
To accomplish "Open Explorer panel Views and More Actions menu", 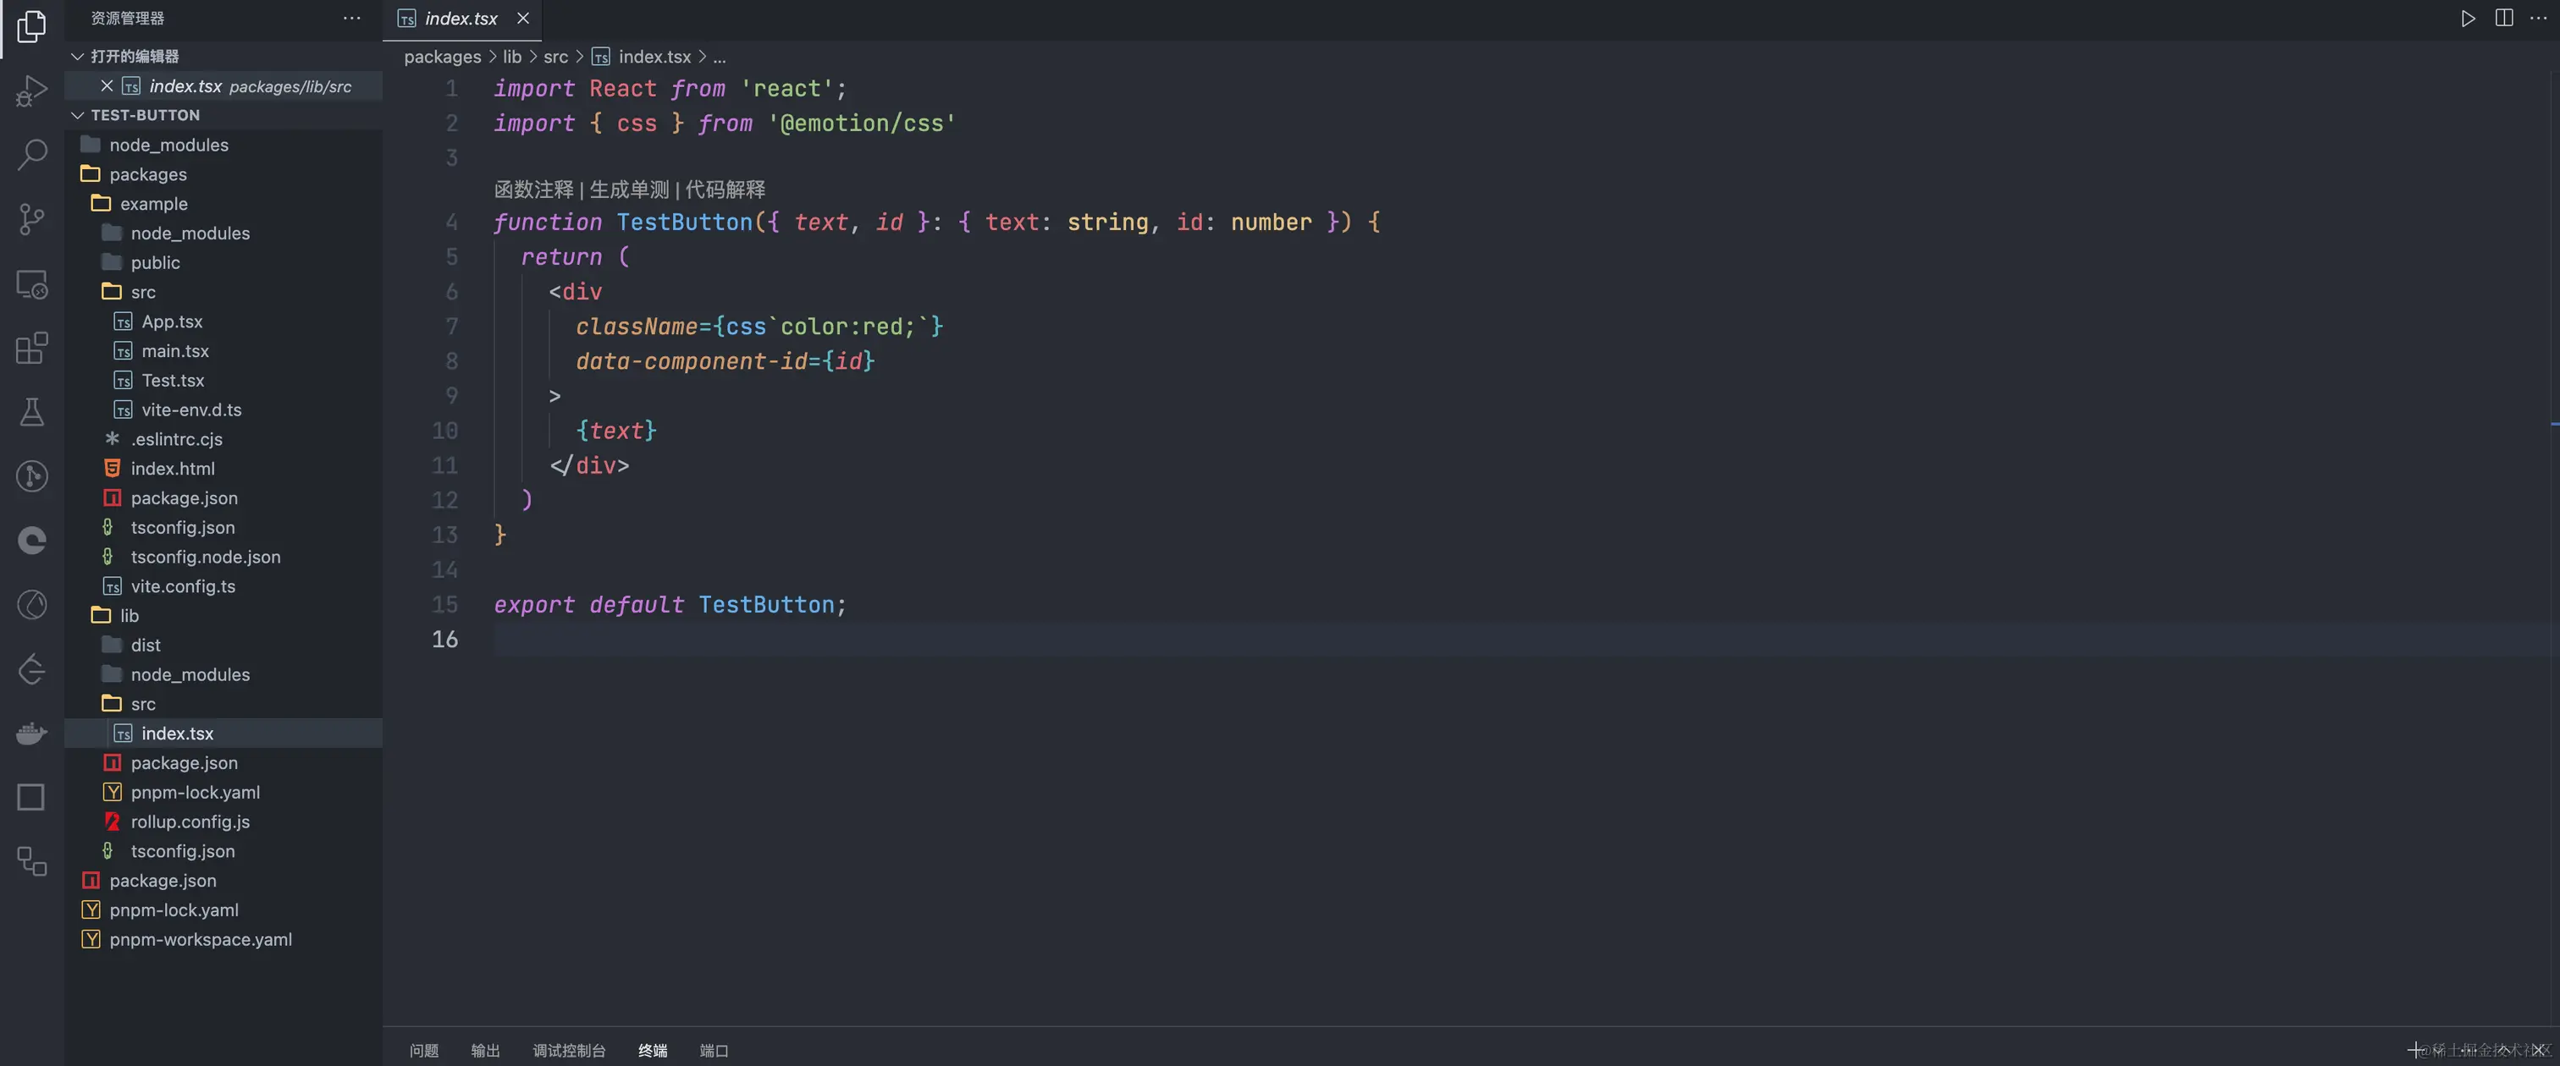I will tap(352, 18).
